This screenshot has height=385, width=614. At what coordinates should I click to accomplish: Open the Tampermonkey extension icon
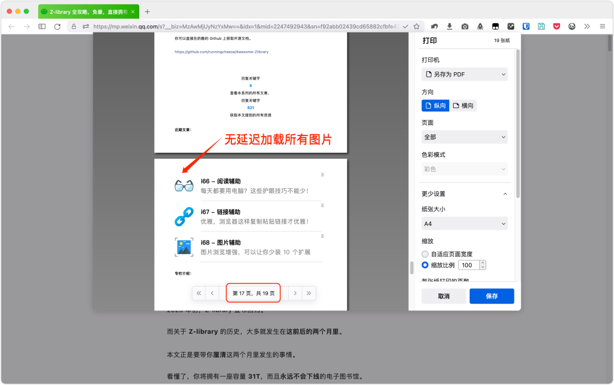coord(495,27)
